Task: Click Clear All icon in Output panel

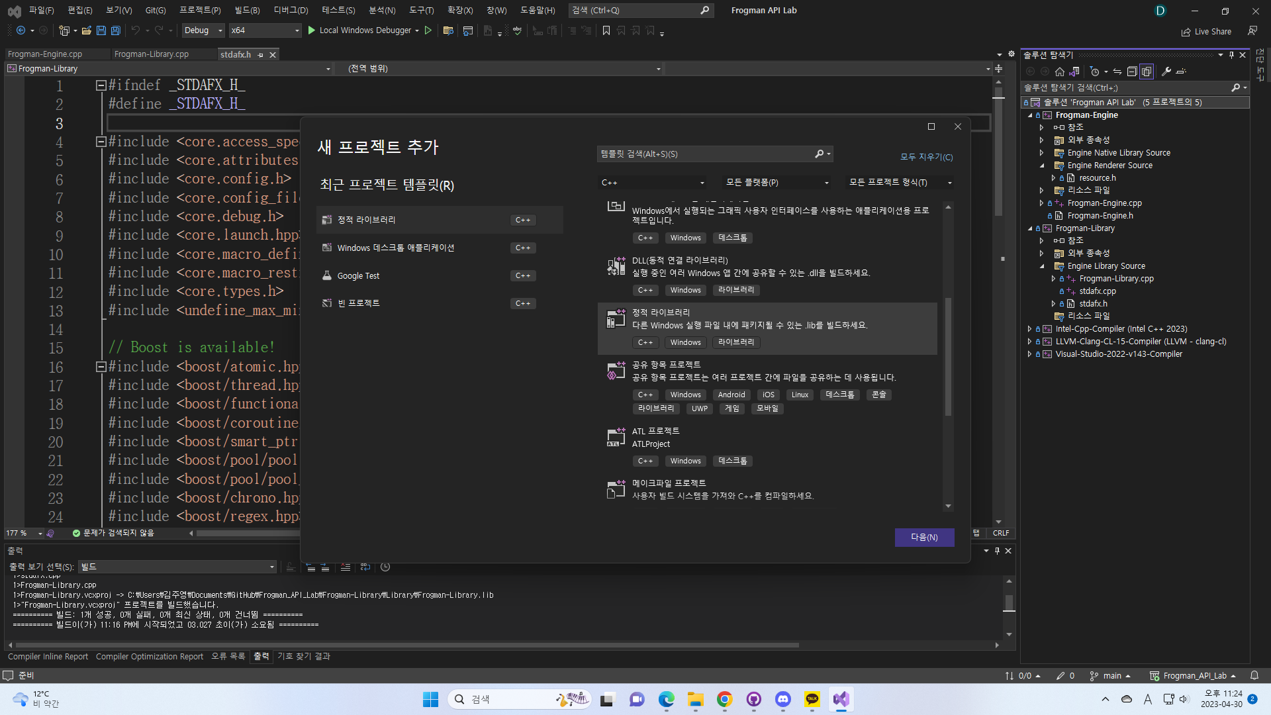Action: click(345, 567)
